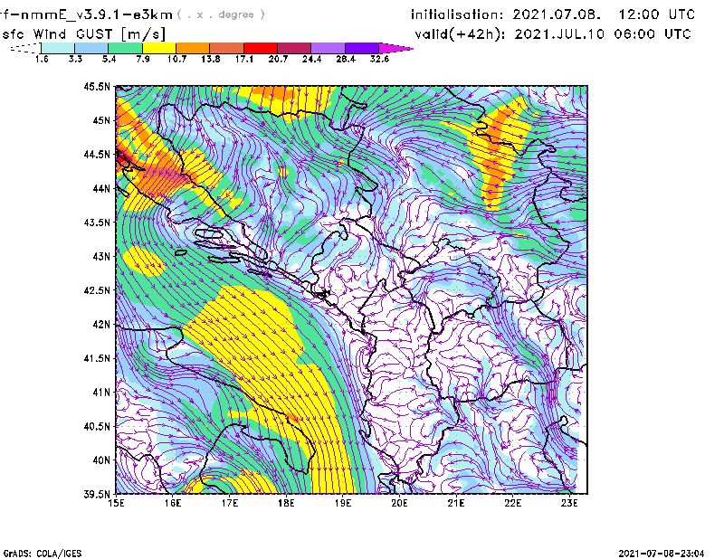The height and width of the screenshot is (559, 724).
Task: Click the 19E longitude label
Action: coord(343,503)
